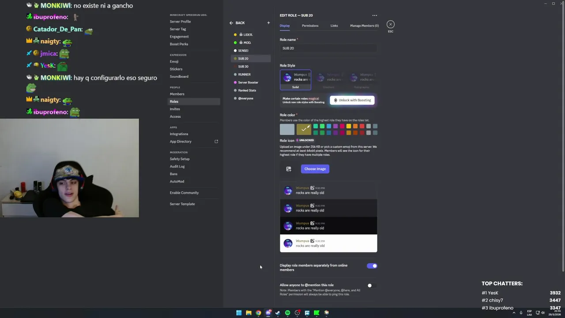Open Google Chrome from taskbar
Viewport: 565px width, 318px height.
click(258, 313)
